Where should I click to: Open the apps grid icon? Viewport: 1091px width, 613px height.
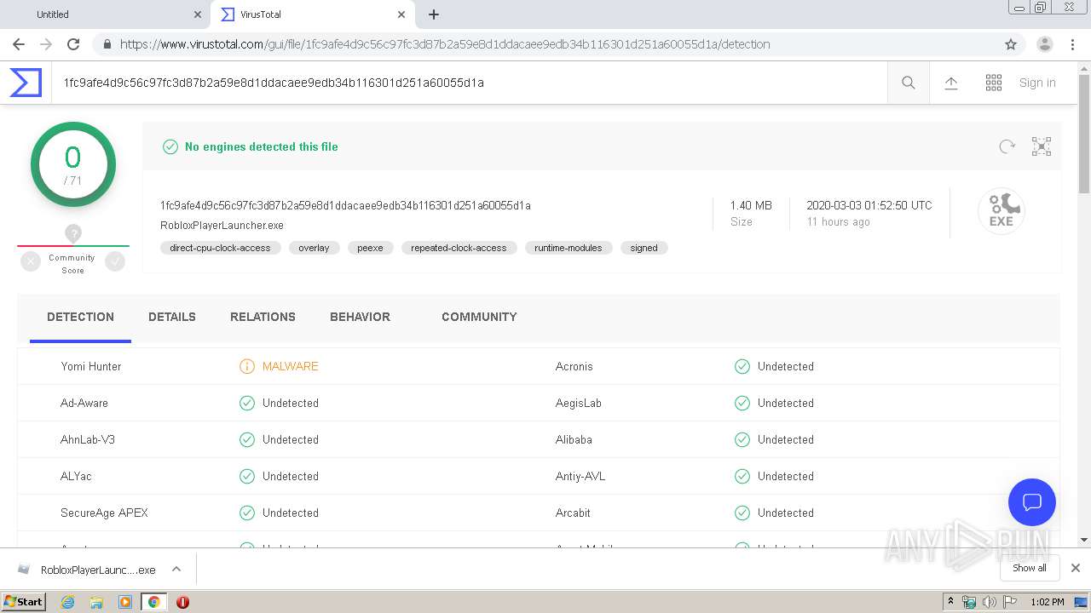click(994, 83)
